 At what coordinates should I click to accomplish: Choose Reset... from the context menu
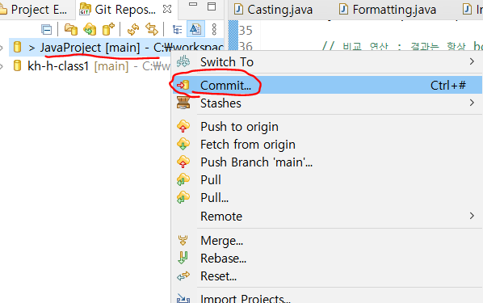click(327, 276)
